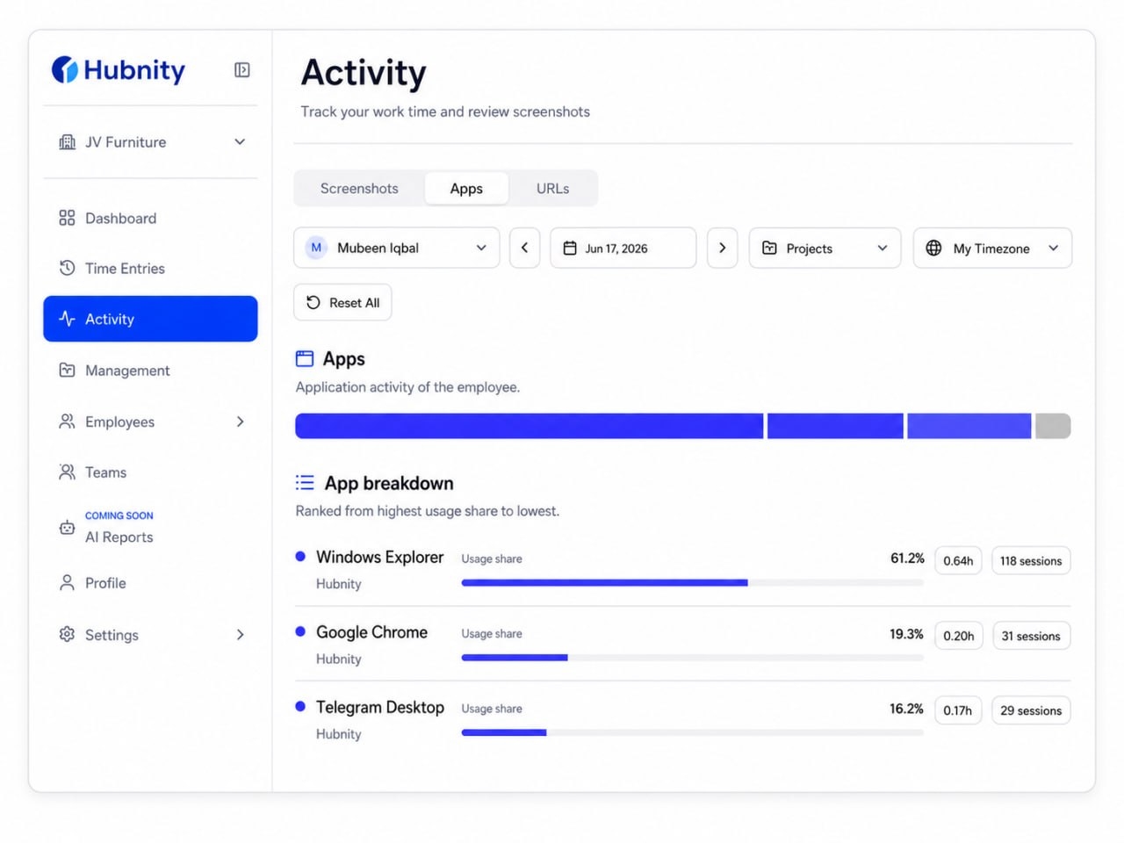Click the 0.64h duration badge

tap(958, 560)
